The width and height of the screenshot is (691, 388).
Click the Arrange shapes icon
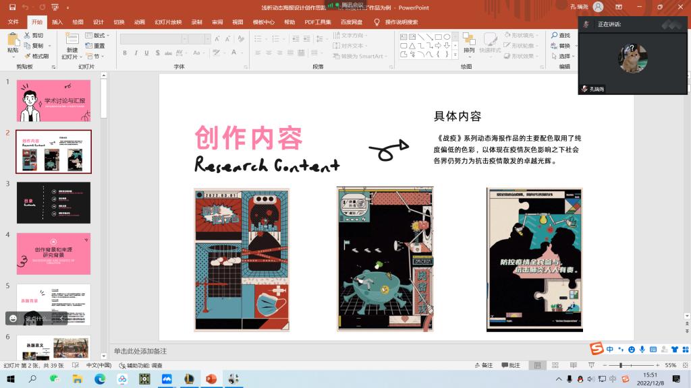469,42
